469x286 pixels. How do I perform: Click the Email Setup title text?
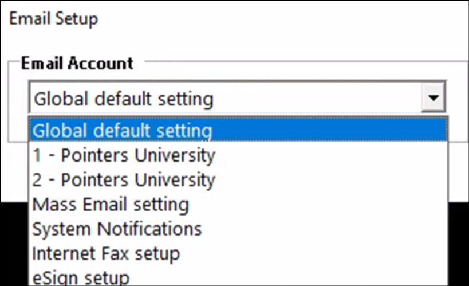click(53, 18)
